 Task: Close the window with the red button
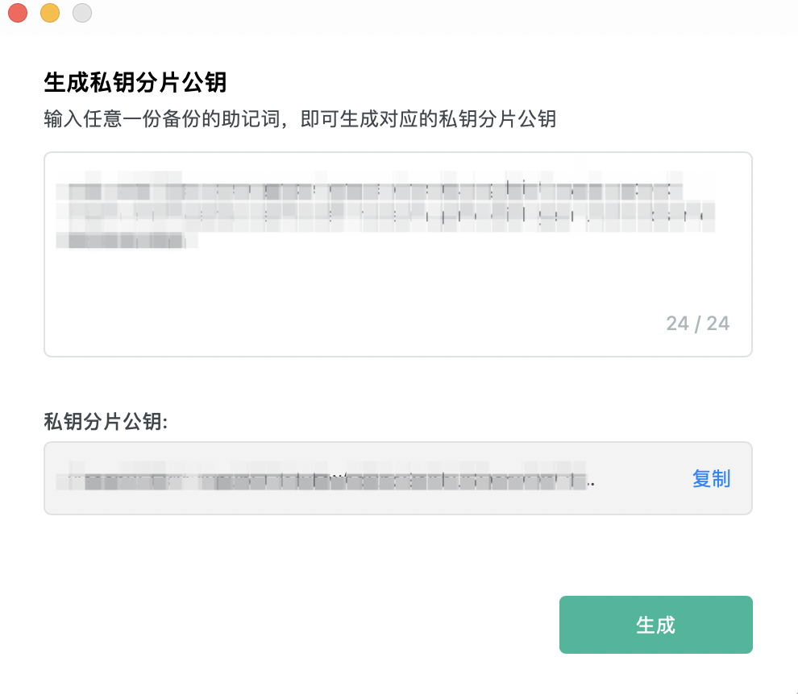coord(18,13)
